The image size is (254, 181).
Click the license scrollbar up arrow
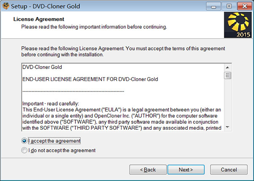[x=228, y=67]
